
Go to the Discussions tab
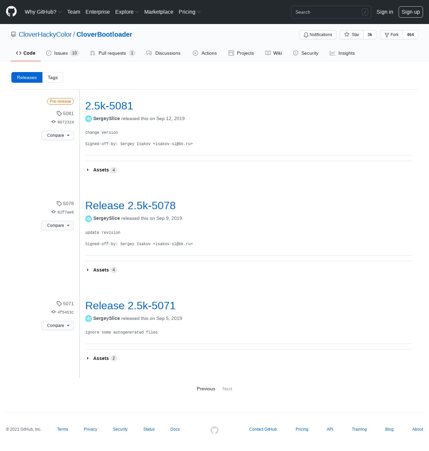pyautogui.click(x=163, y=53)
